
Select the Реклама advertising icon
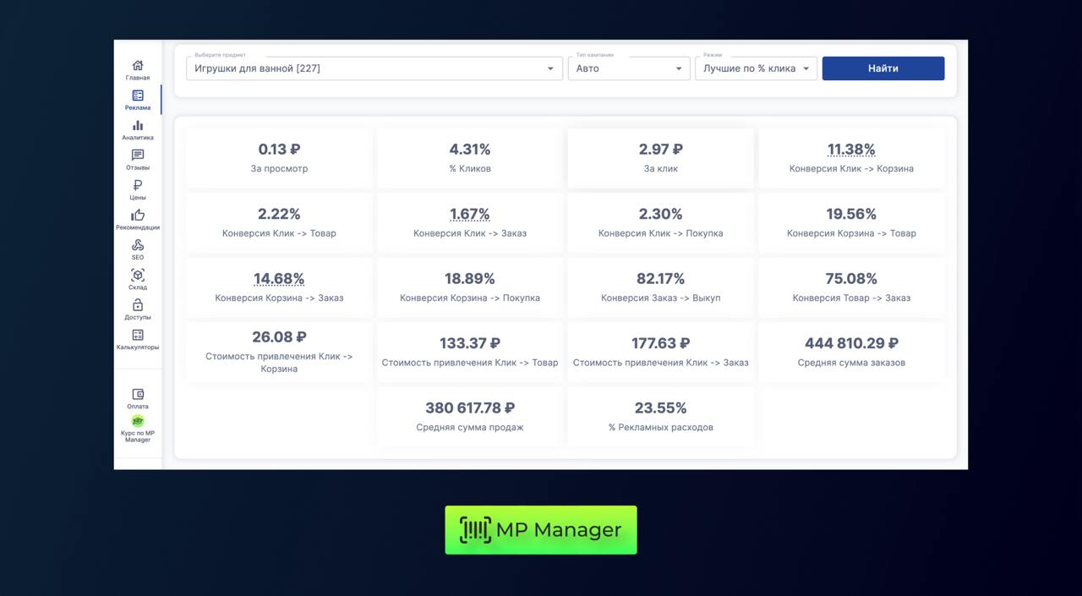pos(138,96)
